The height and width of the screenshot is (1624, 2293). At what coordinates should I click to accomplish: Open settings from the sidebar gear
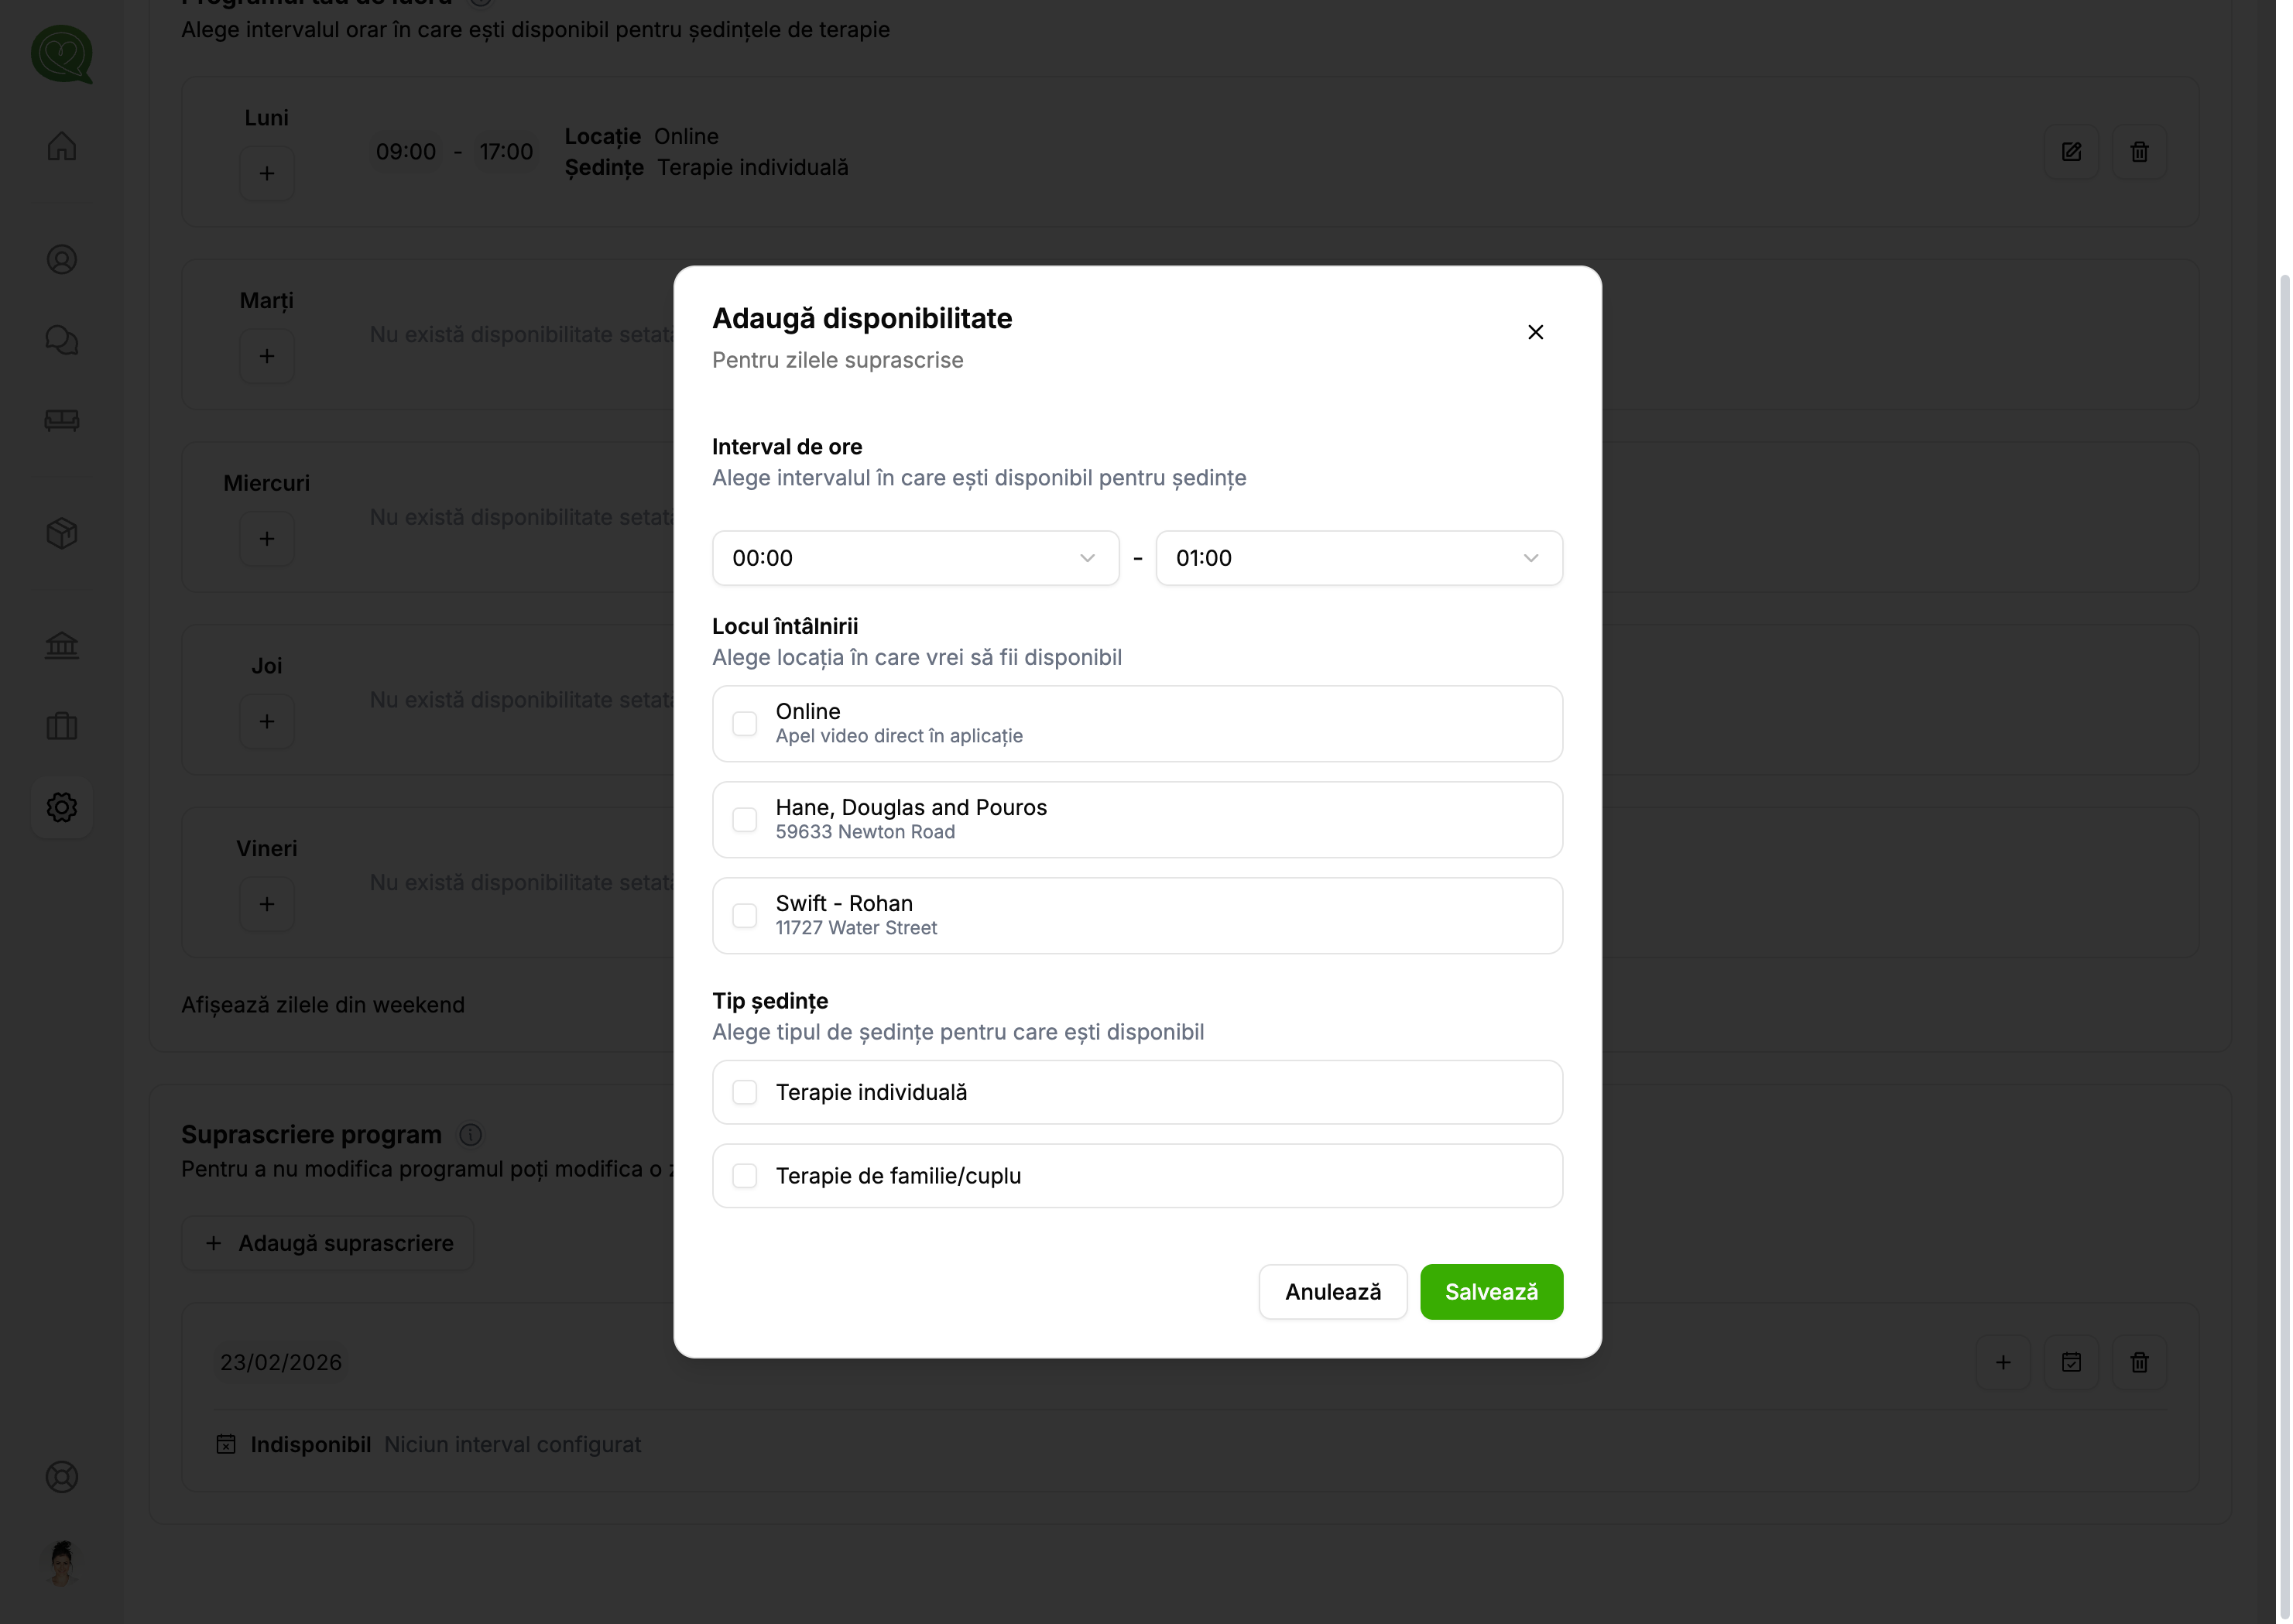click(61, 807)
